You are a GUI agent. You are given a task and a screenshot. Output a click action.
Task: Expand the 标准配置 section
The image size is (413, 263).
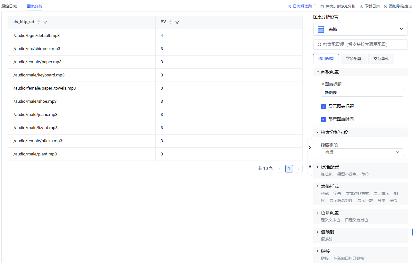tap(330, 167)
